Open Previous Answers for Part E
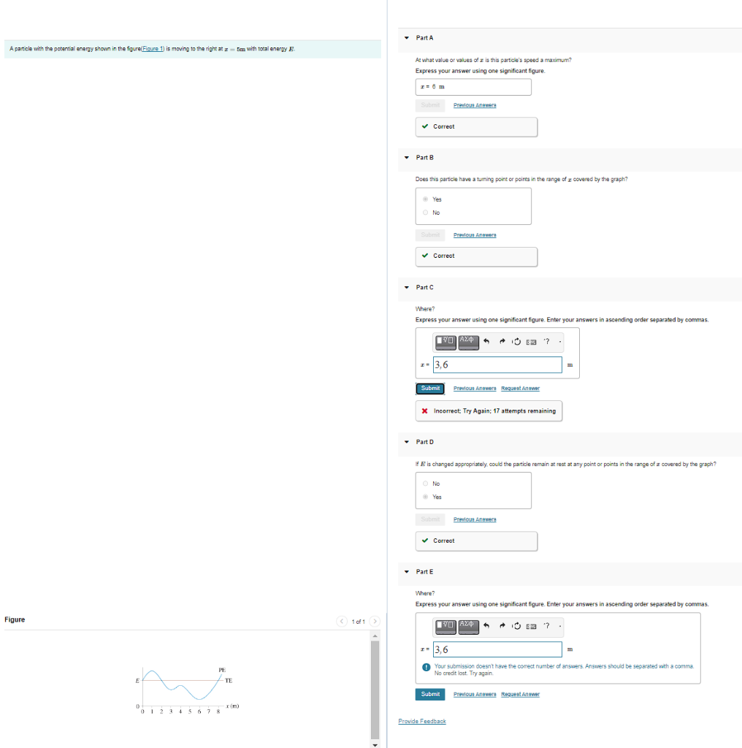 click(475, 694)
